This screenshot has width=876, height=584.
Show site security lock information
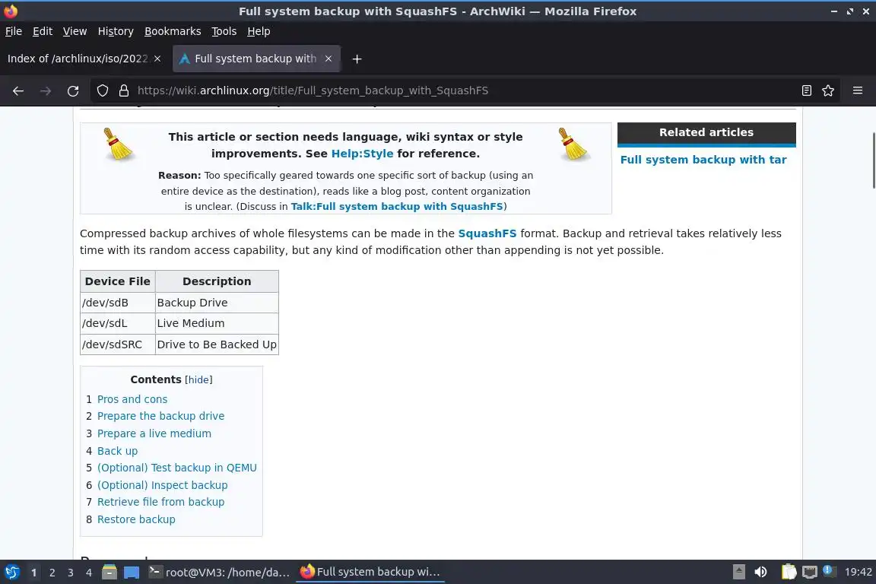click(124, 90)
